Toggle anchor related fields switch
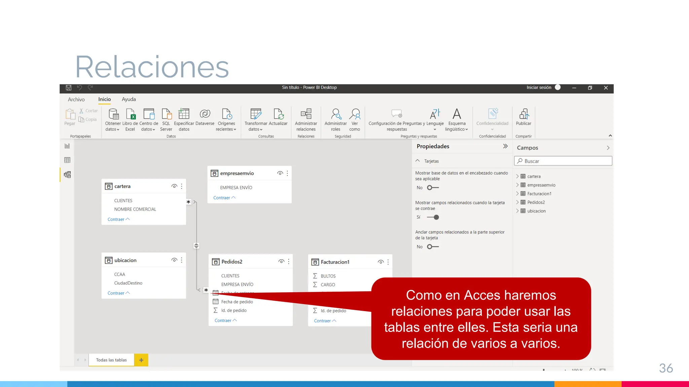Image resolution: width=689 pixels, height=387 pixels. pyautogui.click(x=433, y=247)
